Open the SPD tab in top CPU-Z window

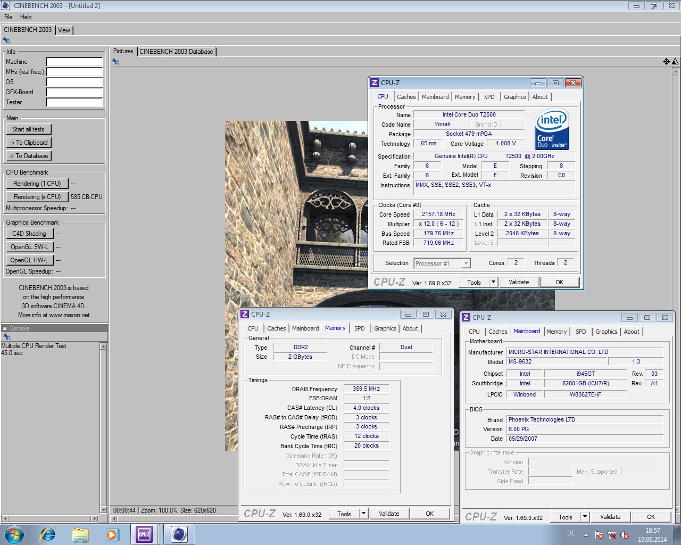pyautogui.click(x=489, y=97)
